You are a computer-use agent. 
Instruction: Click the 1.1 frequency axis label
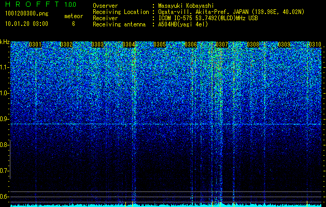(4, 67)
